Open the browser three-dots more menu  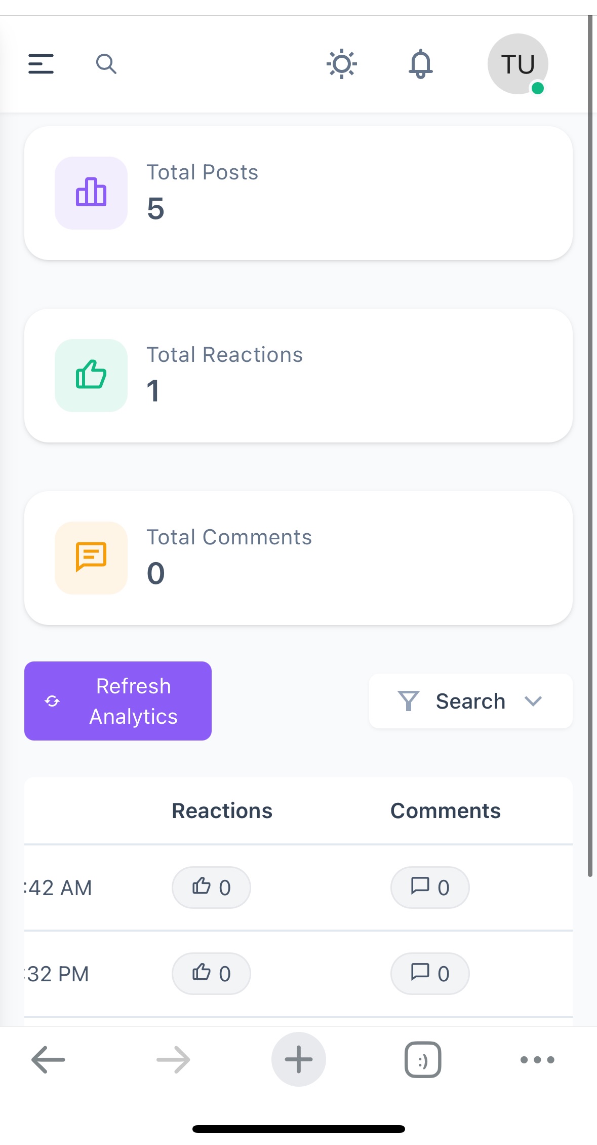(537, 1059)
